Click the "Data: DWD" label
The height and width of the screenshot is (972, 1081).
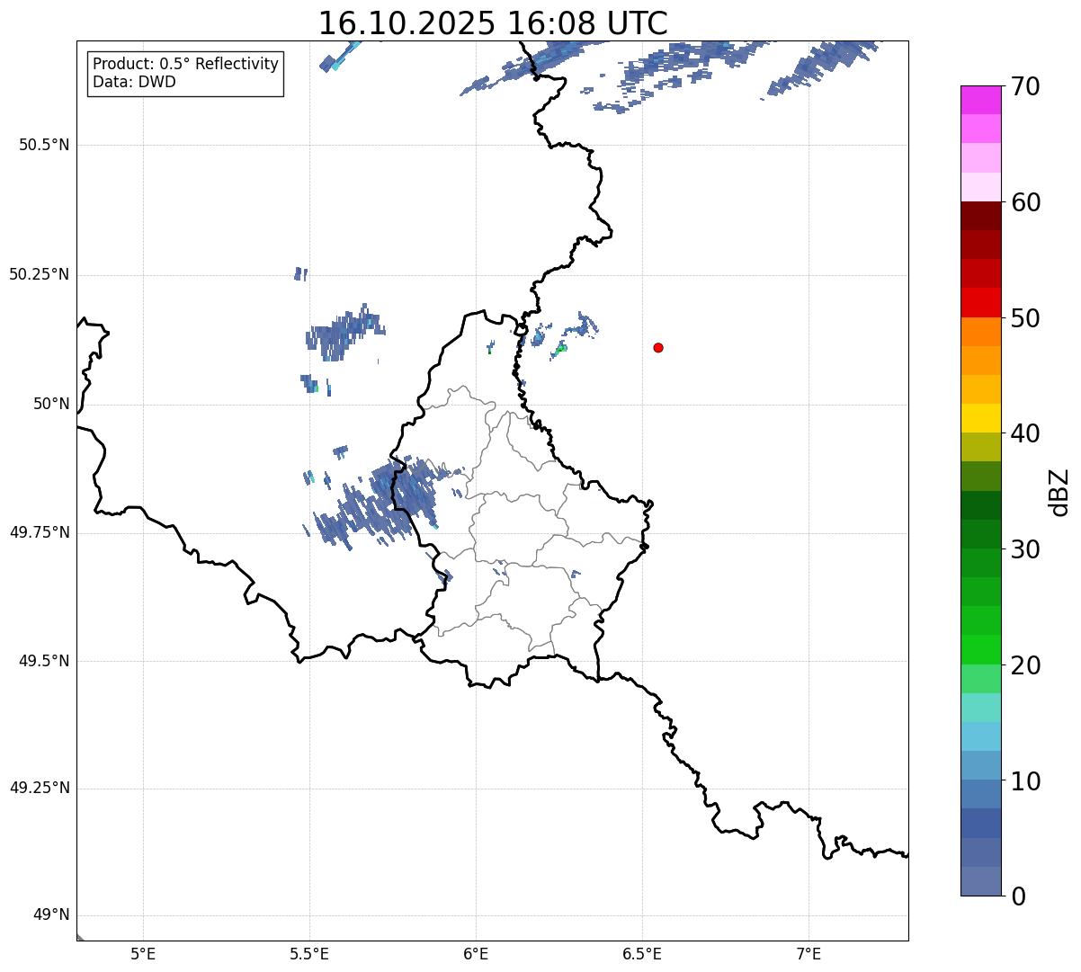point(134,83)
